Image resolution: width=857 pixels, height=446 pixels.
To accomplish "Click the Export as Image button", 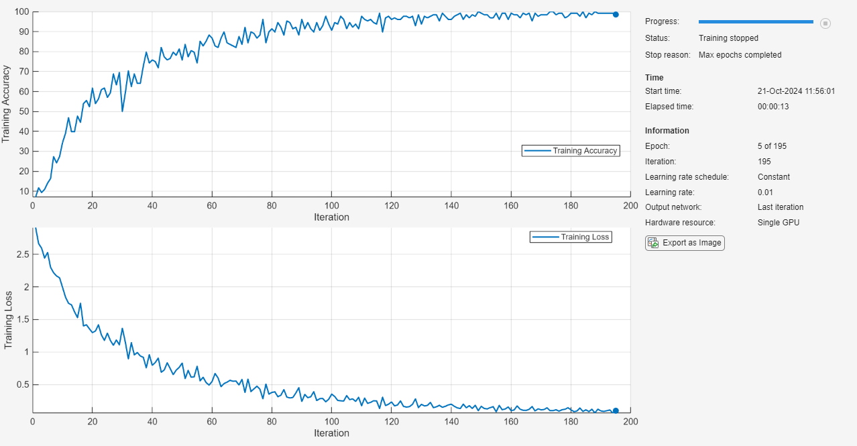I will pyautogui.click(x=685, y=243).
